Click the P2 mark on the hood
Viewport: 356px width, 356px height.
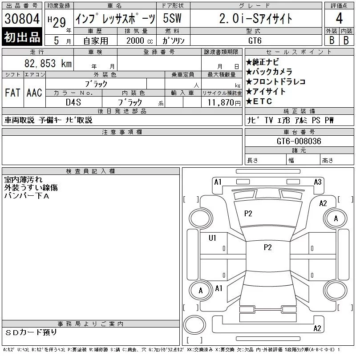point(248,214)
